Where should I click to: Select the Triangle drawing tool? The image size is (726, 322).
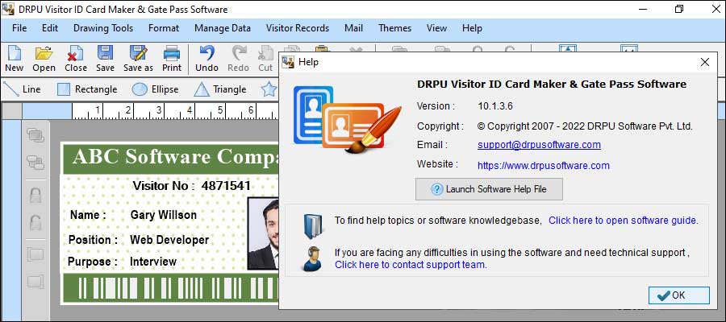click(x=220, y=89)
